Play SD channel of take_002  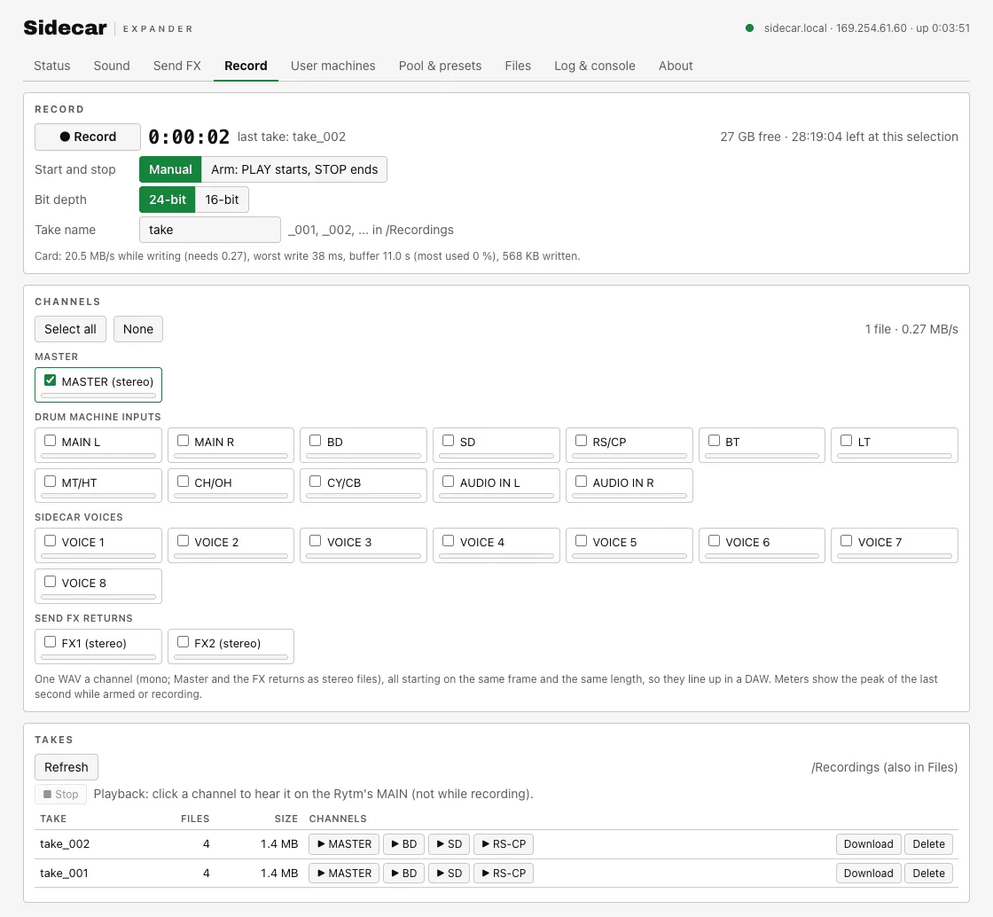450,844
